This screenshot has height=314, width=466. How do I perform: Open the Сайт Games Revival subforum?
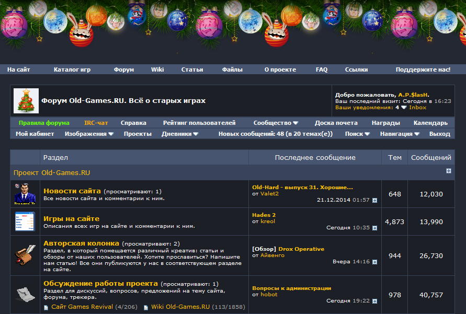pos(82,307)
